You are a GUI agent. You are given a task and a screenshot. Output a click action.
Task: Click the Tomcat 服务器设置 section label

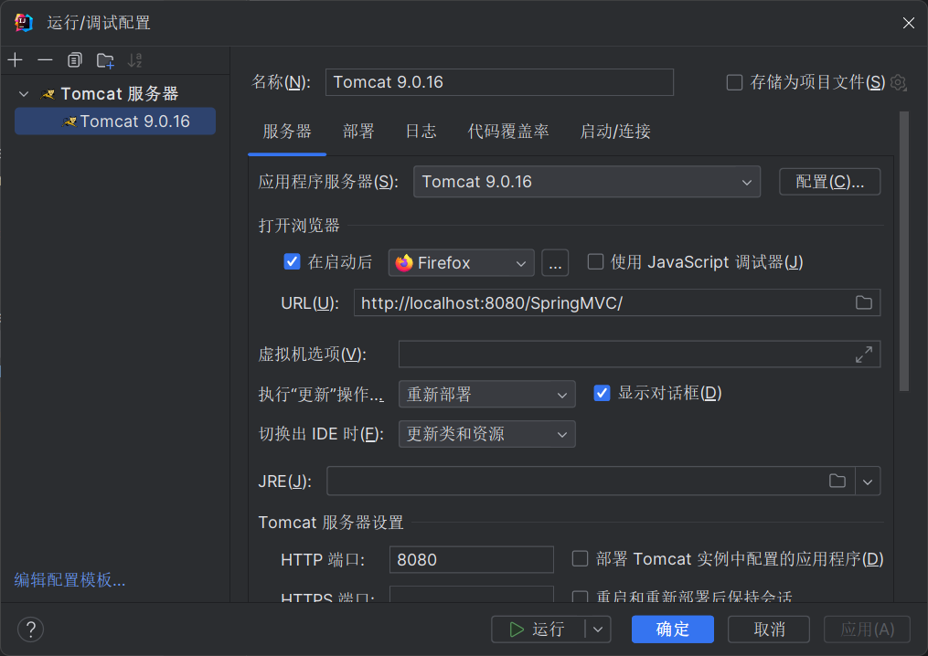click(x=331, y=523)
